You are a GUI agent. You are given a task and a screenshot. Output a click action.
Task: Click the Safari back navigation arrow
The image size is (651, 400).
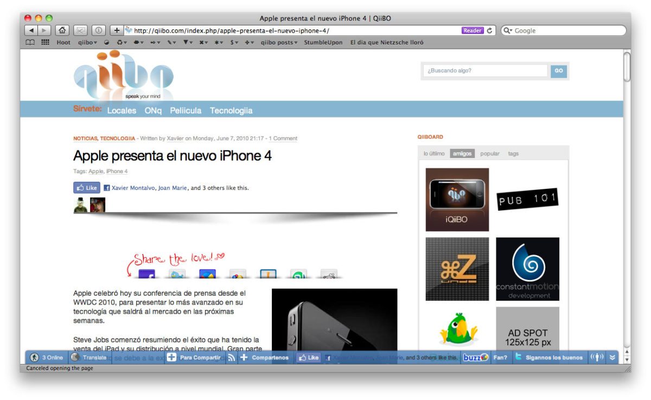(x=31, y=30)
